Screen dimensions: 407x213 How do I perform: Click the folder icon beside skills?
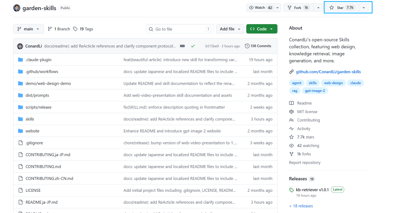[x=20, y=119]
